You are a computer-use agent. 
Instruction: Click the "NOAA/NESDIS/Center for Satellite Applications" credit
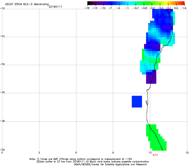(110, 164)
